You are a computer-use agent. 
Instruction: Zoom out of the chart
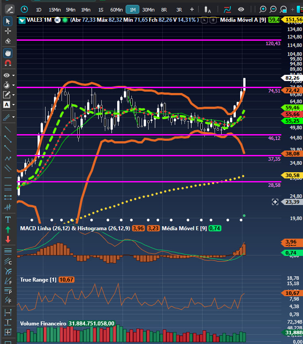273,9
